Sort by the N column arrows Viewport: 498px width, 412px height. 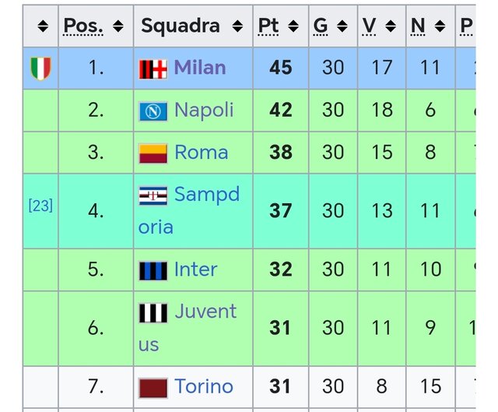[440, 26]
